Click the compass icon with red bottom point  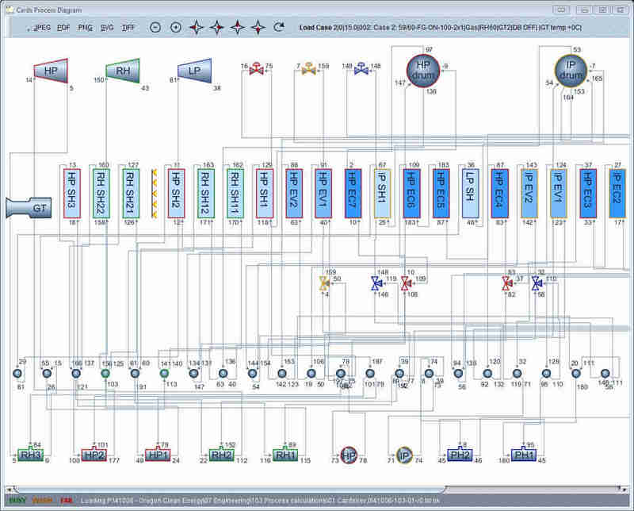[258, 28]
